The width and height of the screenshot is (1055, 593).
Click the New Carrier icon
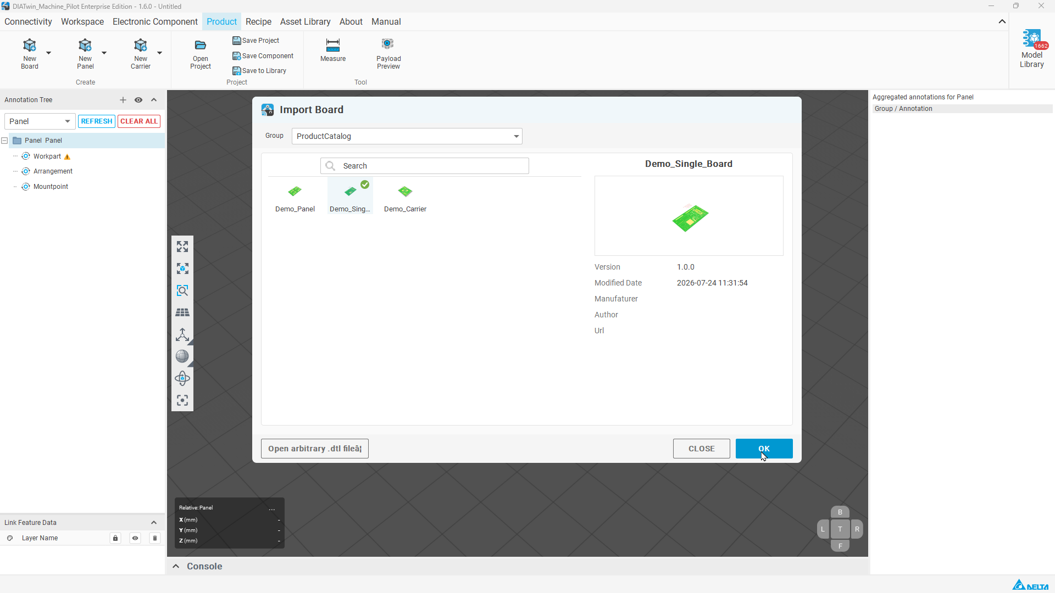coord(141,45)
